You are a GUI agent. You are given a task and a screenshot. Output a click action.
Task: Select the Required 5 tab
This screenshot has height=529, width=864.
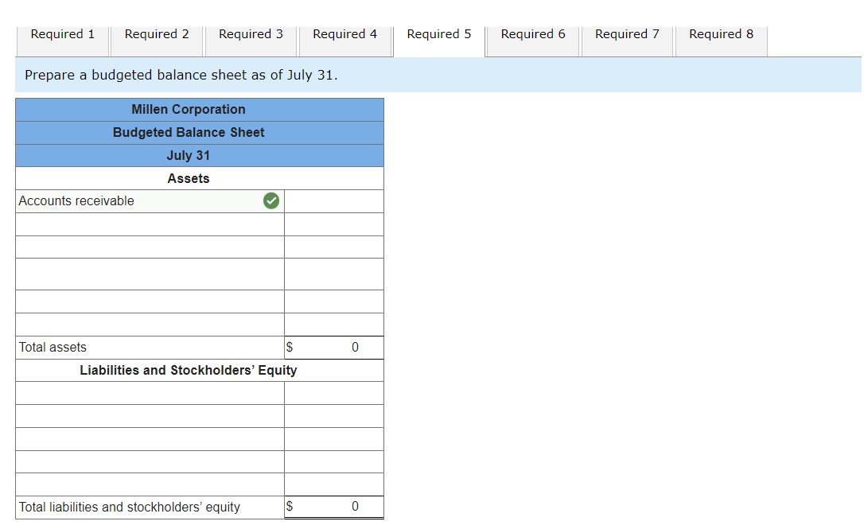click(x=438, y=34)
